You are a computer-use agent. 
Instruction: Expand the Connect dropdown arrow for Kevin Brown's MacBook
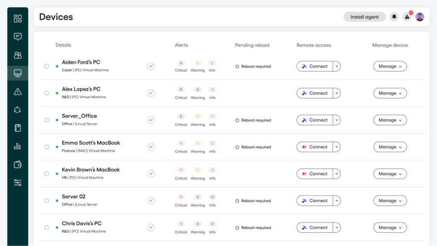[x=337, y=174]
